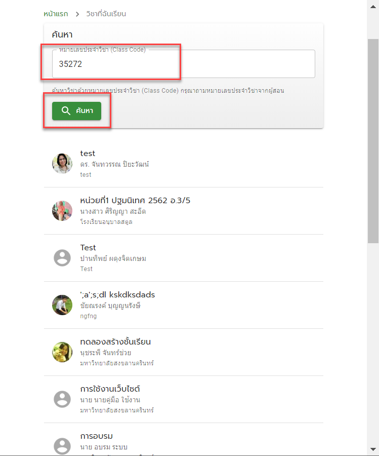Click default avatar icon for นาย นายคู่มือ ใช้งาน
This screenshot has height=456, width=379.
[x=62, y=399]
